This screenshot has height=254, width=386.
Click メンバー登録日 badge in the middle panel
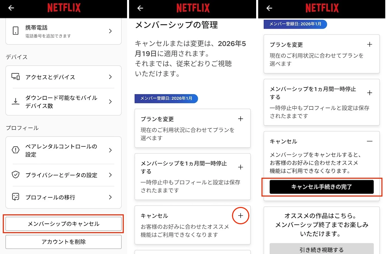click(166, 98)
